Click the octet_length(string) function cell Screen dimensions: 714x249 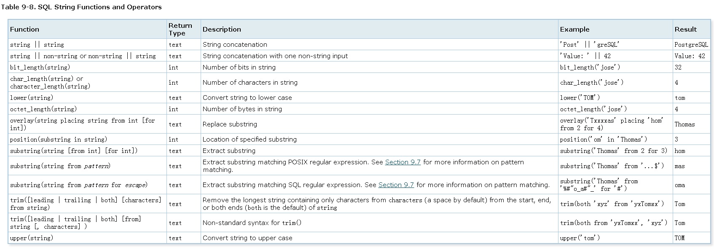(x=43, y=109)
